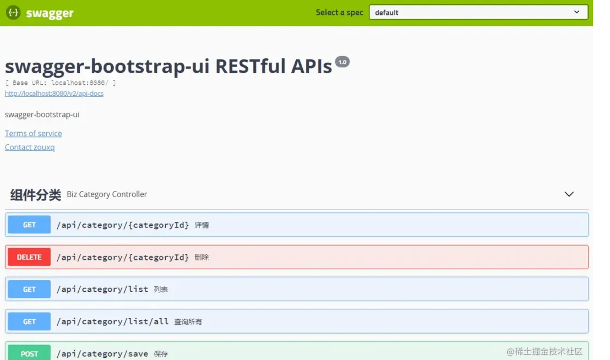The image size is (610, 360).
Task: Click the 1.0 version badge
Action: (x=342, y=62)
